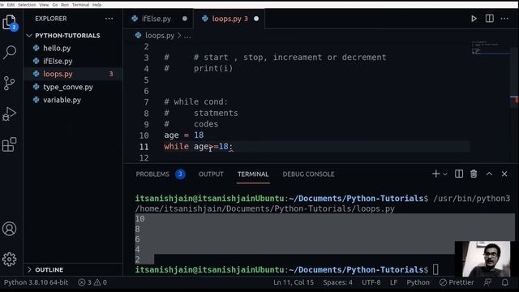This screenshot has width=519, height=292.
Task: Open the OUTPUT panel tab
Action: [211, 174]
